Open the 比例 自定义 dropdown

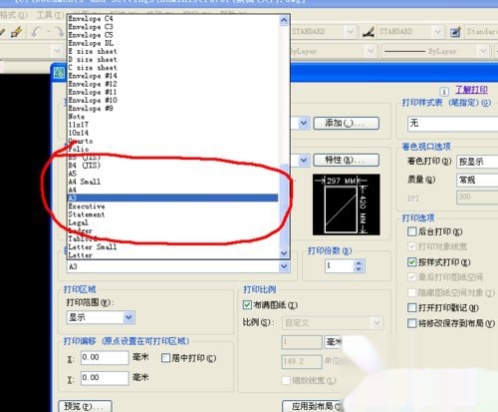332,322
